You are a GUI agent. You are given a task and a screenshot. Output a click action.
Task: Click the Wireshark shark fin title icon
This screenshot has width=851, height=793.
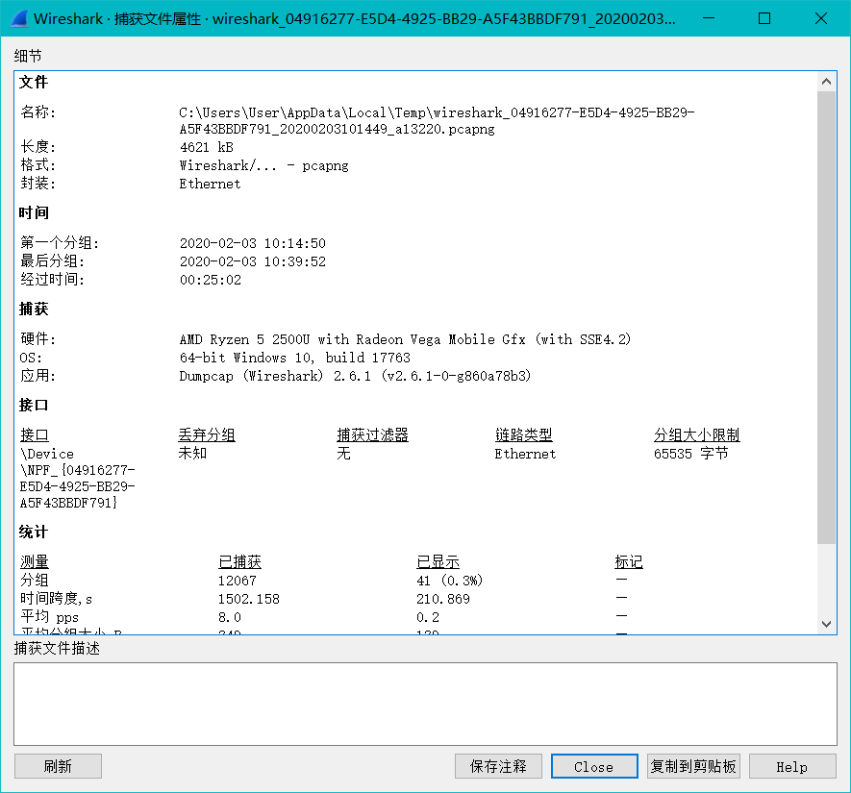tap(19, 18)
